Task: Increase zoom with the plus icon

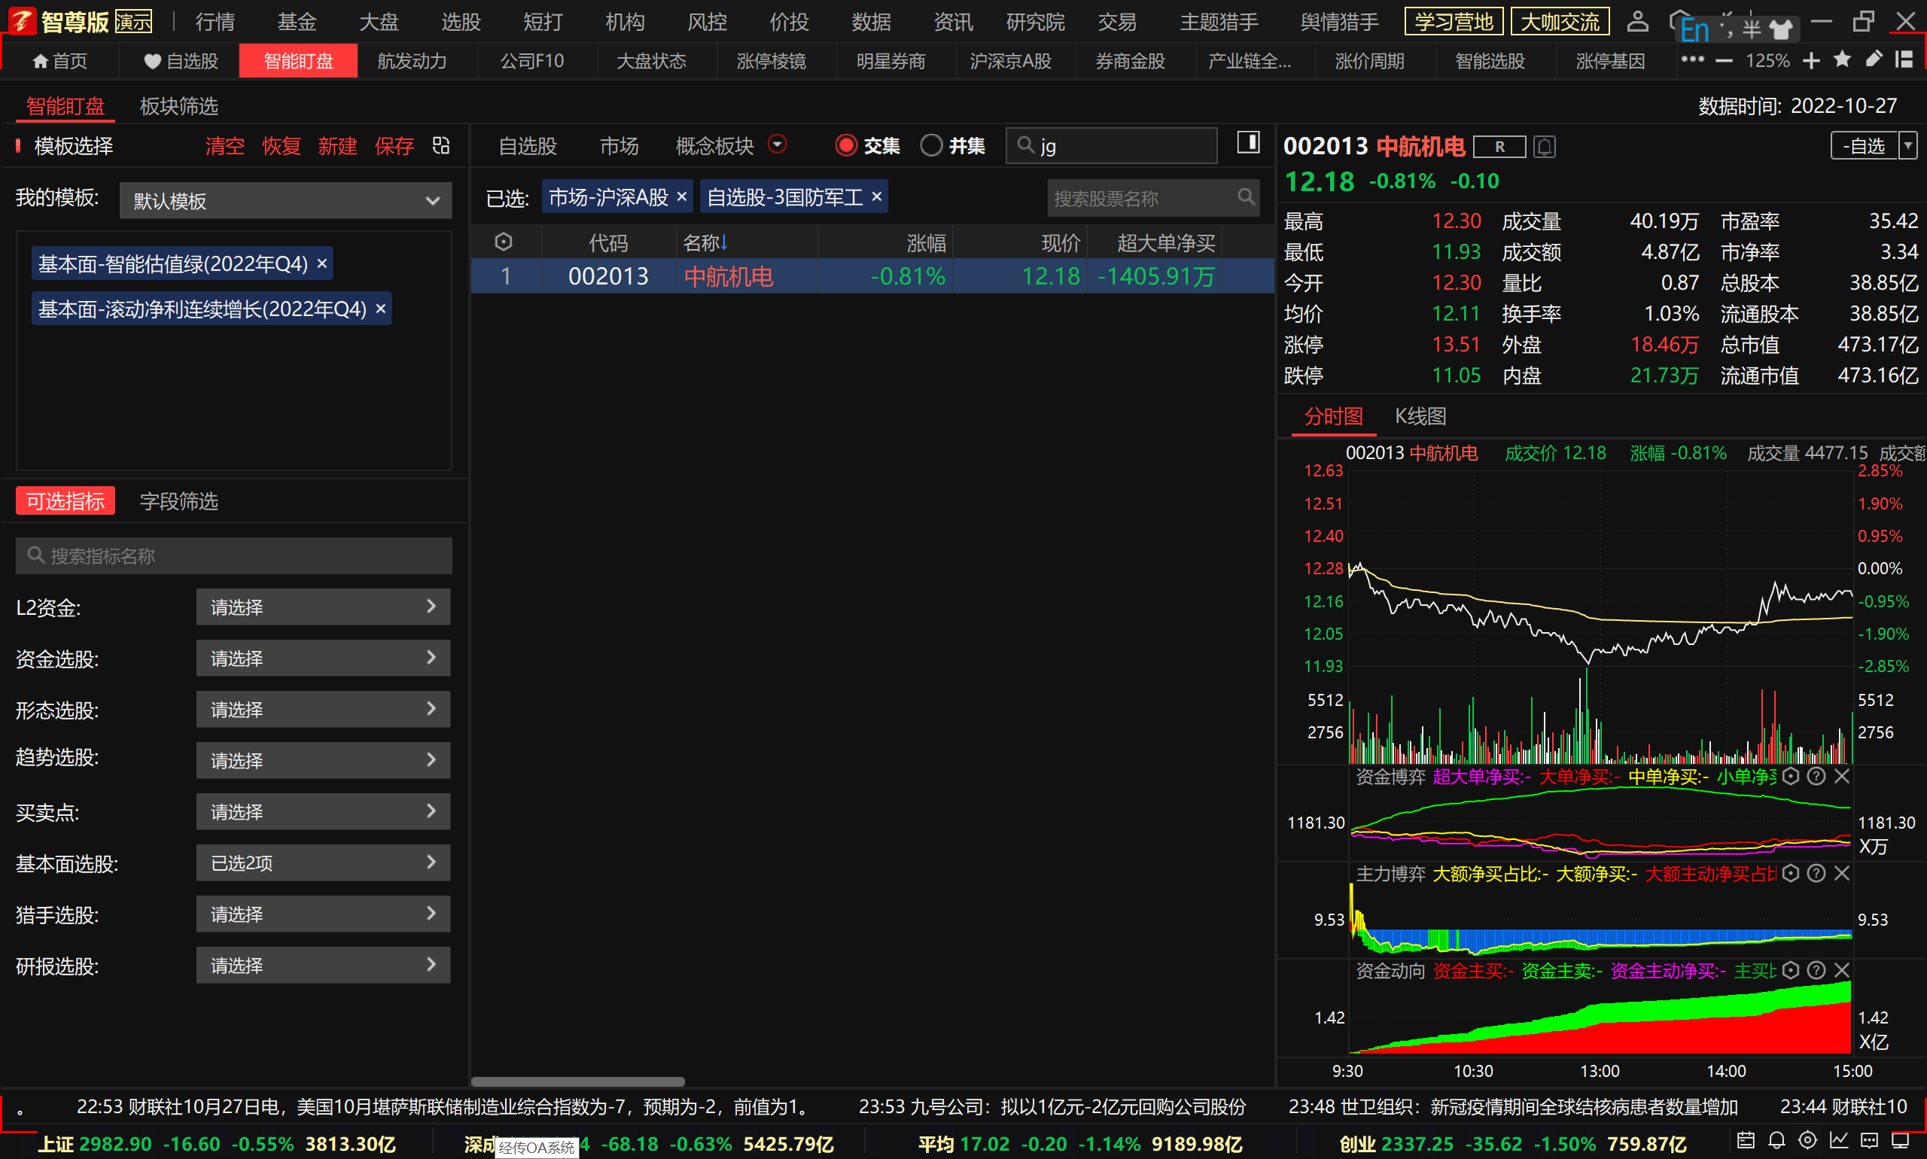Action: 1811,60
